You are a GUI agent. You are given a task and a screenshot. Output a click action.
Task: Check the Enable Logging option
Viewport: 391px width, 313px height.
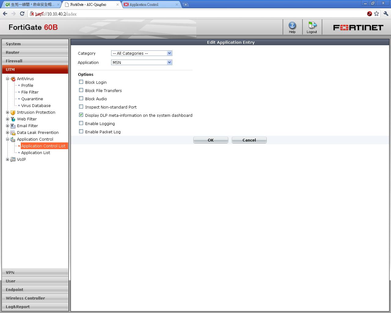pos(81,123)
